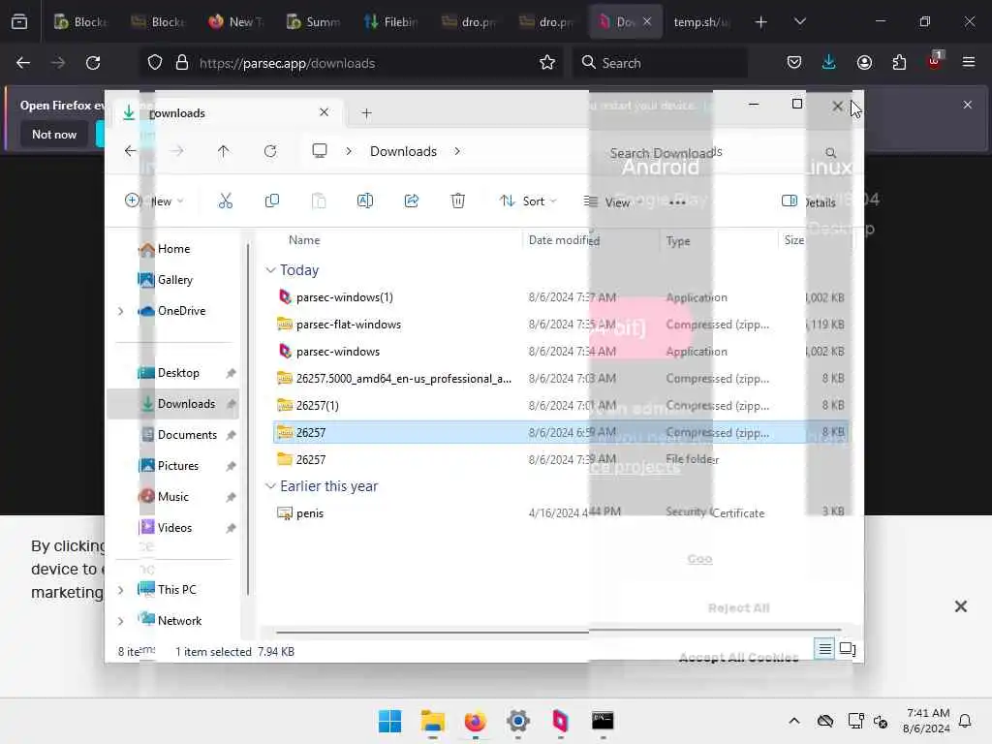Switch to large thumbnails view icon
The height and width of the screenshot is (744, 992).
click(847, 649)
